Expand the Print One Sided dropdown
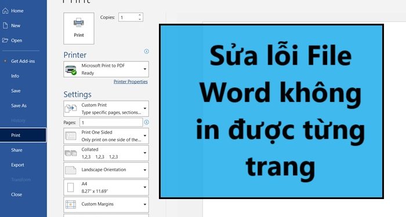 click(x=106, y=136)
